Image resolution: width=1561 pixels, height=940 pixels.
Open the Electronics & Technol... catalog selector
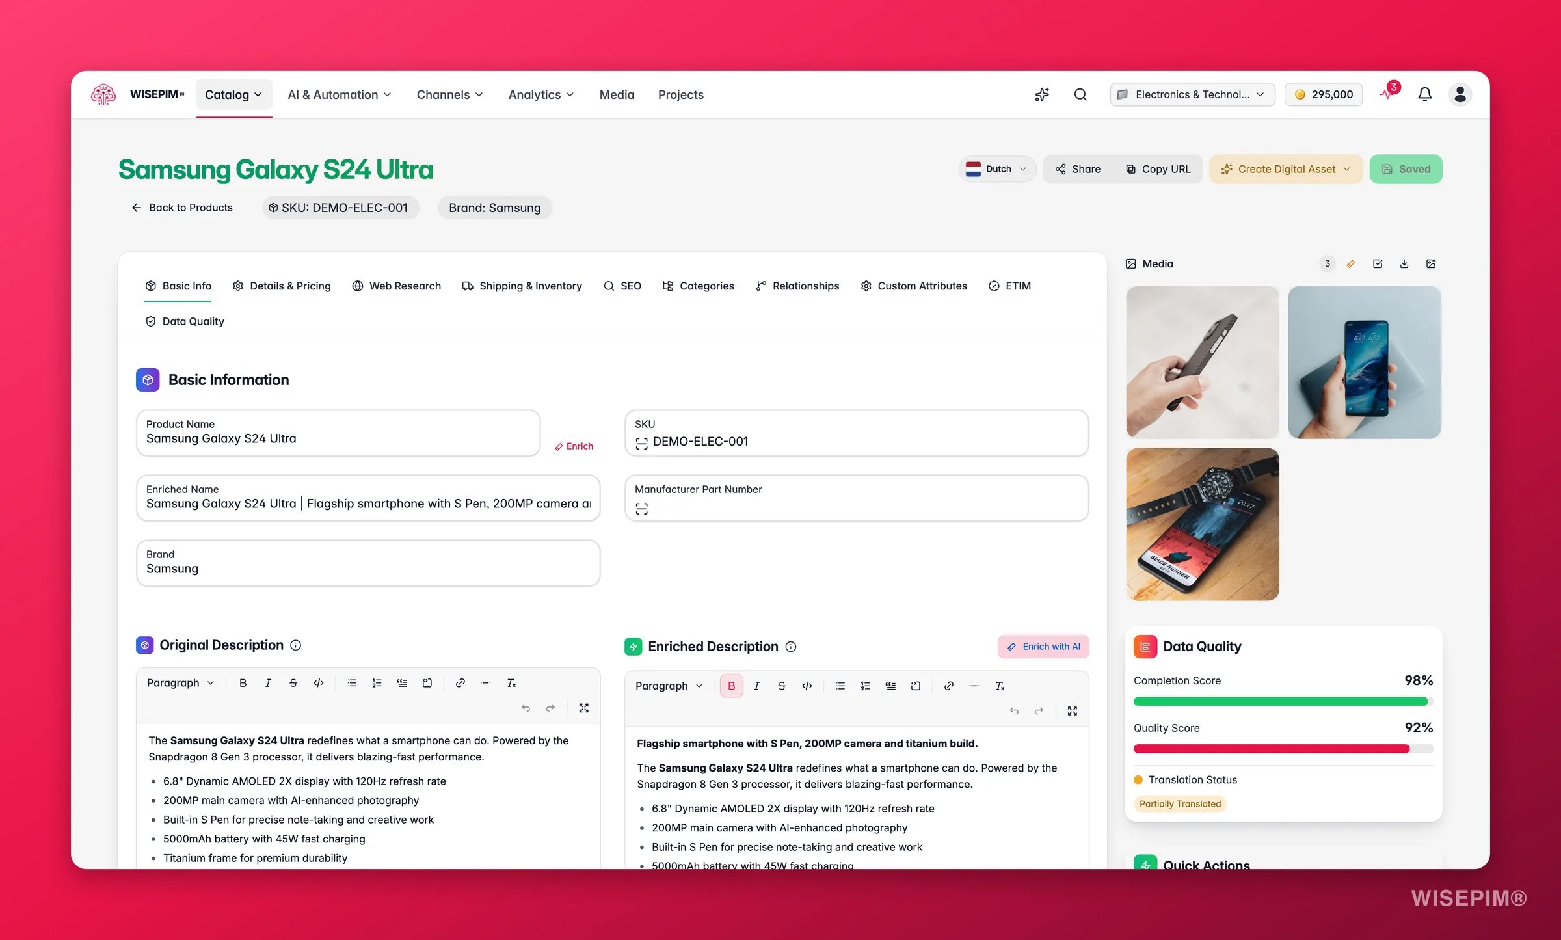click(1192, 94)
